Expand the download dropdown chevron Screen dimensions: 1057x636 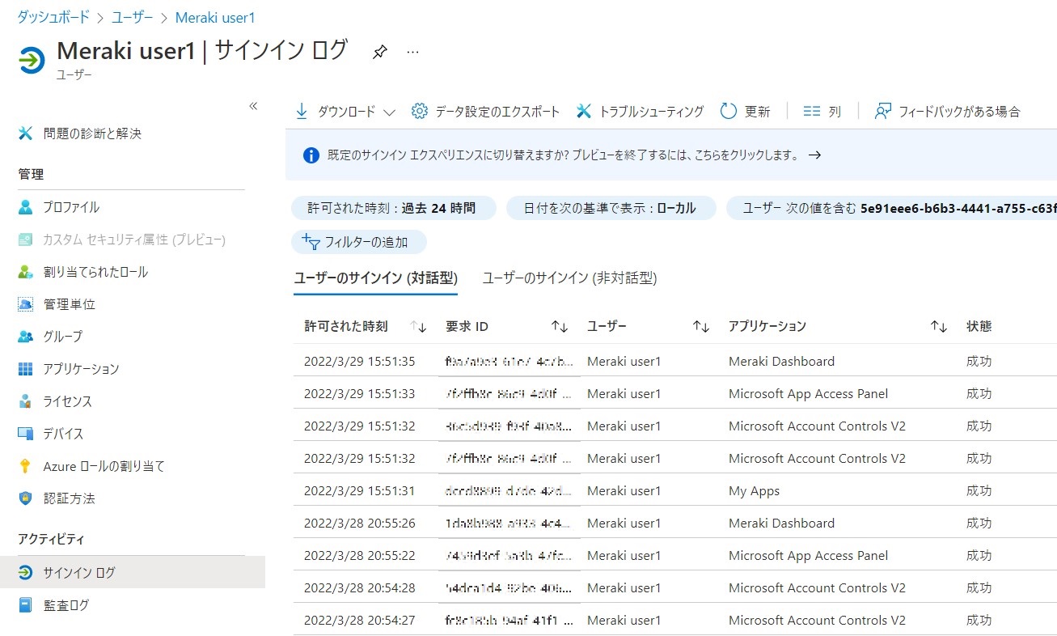(x=389, y=112)
